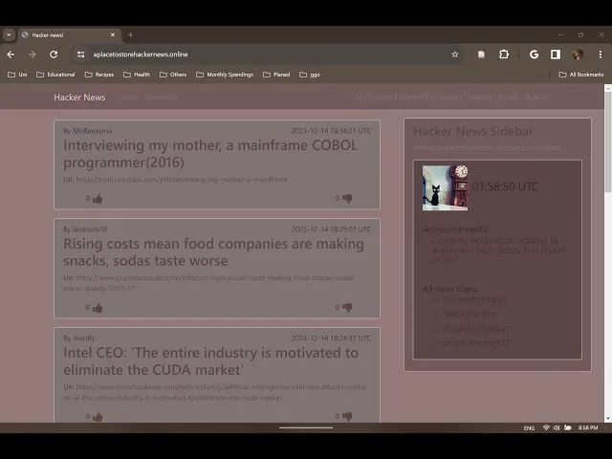Image resolution: width=612 pixels, height=459 pixels.
Task: Click author name leotravis10
Action: point(90,229)
